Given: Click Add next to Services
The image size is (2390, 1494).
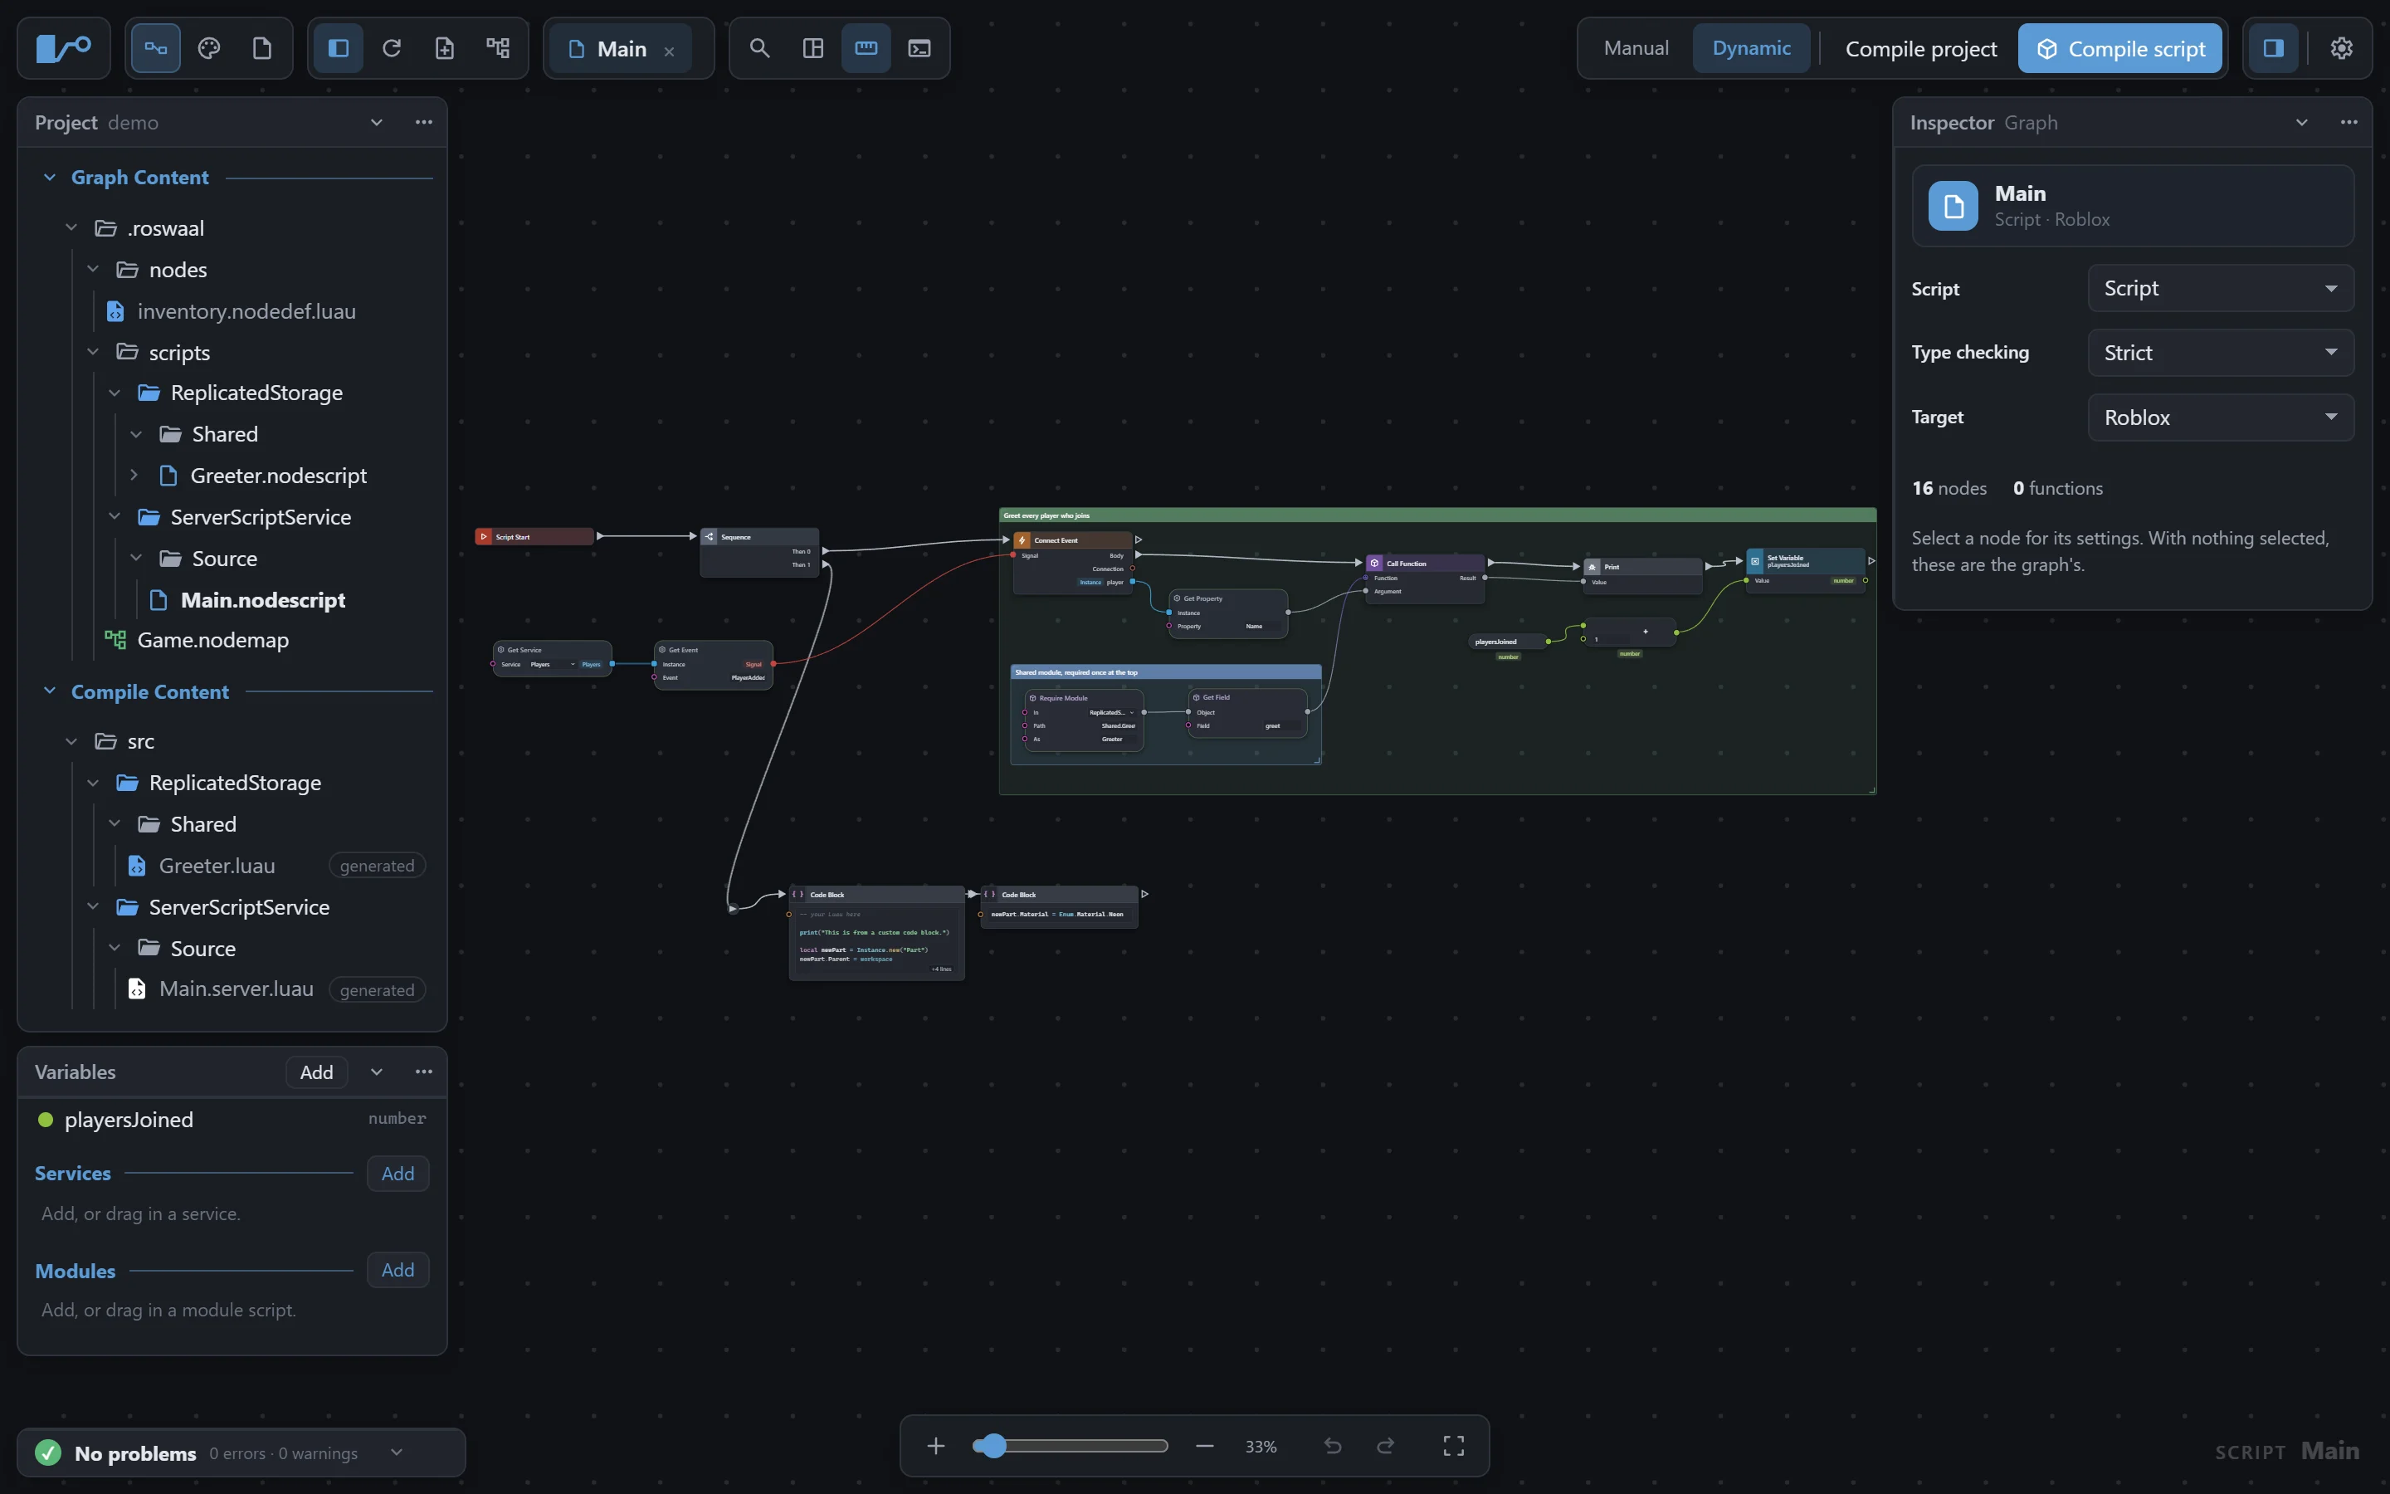Looking at the screenshot, I should [x=398, y=1174].
